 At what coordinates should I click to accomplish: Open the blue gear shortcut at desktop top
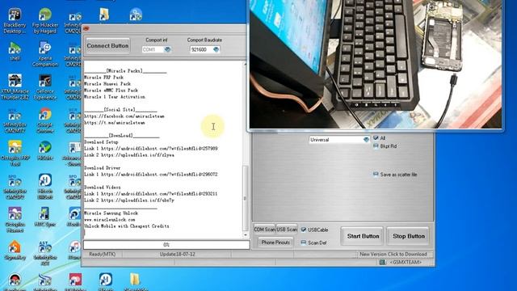(136, 15)
